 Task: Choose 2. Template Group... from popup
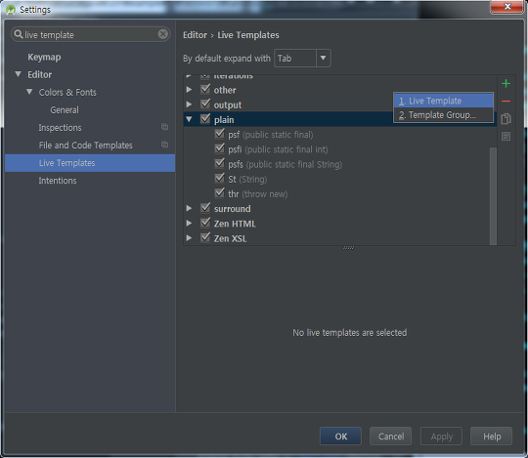444,115
